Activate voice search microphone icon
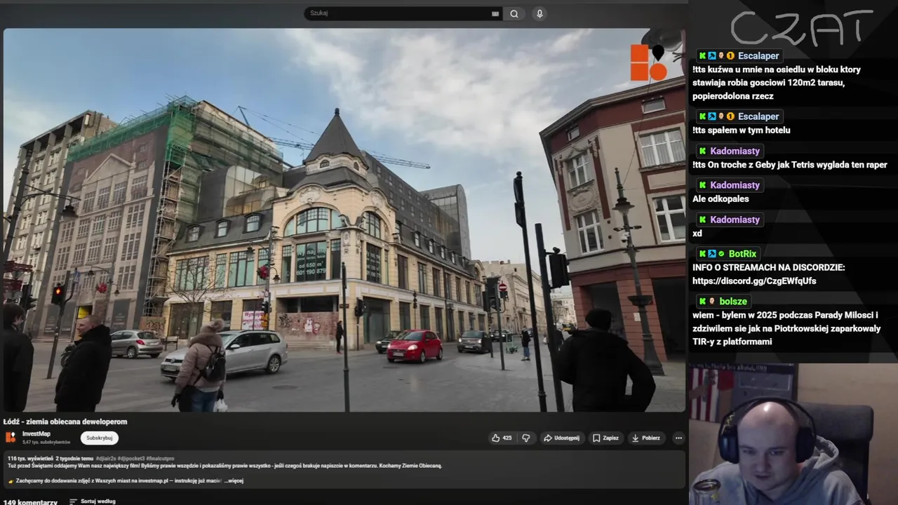The height and width of the screenshot is (505, 898). (540, 13)
